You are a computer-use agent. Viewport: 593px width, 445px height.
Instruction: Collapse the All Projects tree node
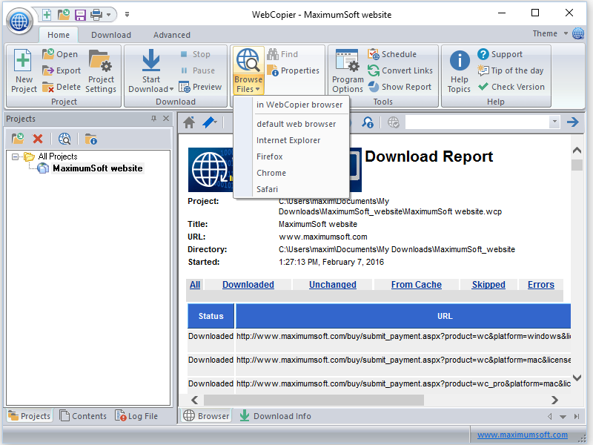pos(16,156)
